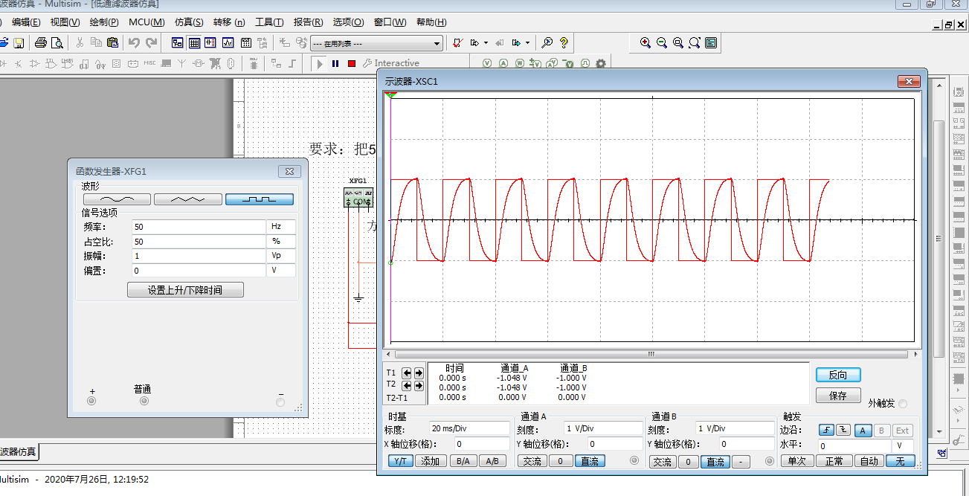
Task: Open the 编辑(E) menu
Action: [26, 22]
